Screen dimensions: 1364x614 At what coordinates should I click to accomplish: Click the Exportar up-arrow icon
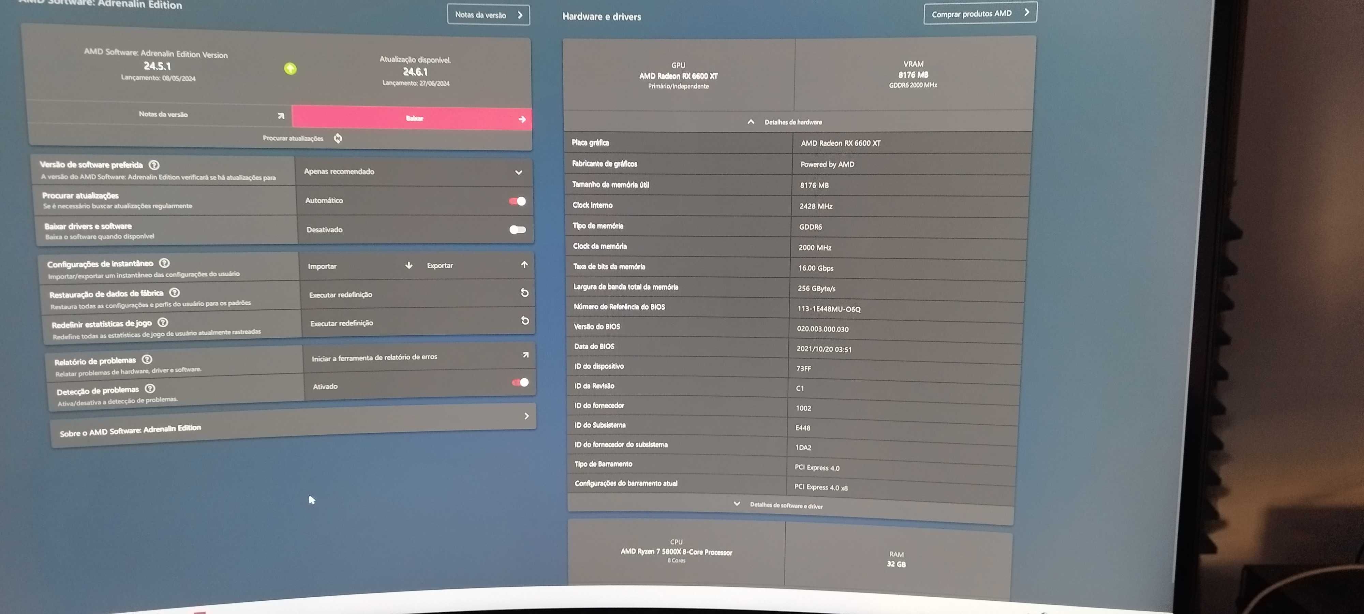tap(524, 264)
